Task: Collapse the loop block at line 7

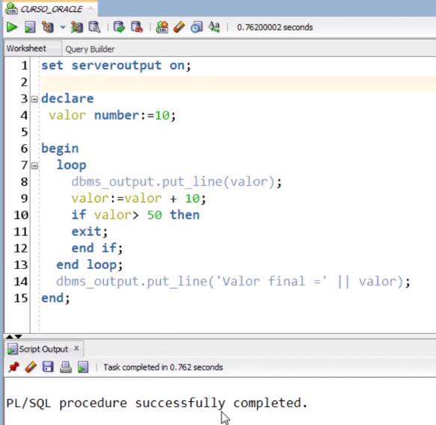Action: point(34,166)
